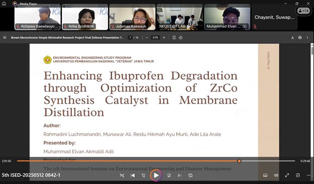Toggle repeat mode
The image size is (314, 184).
click(190, 175)
